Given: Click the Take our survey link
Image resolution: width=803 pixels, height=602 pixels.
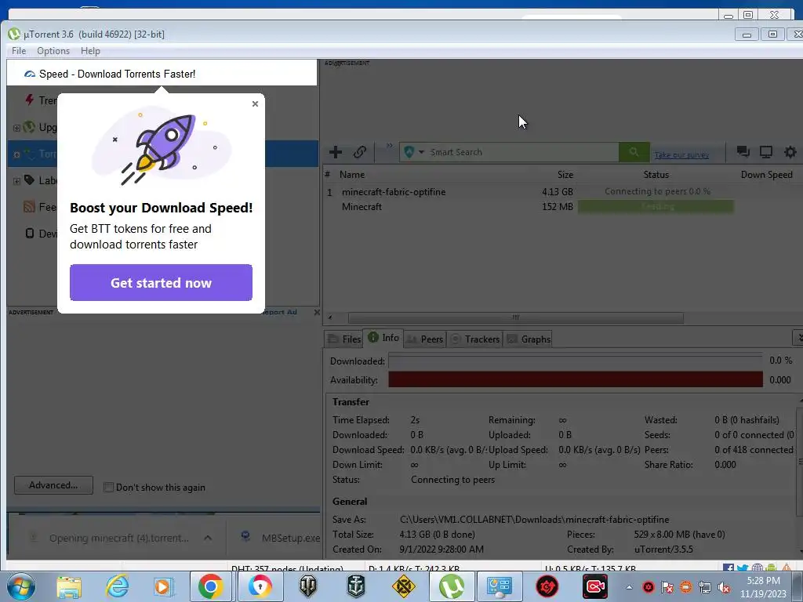Looking at the screenshot, I should point(681,154).
